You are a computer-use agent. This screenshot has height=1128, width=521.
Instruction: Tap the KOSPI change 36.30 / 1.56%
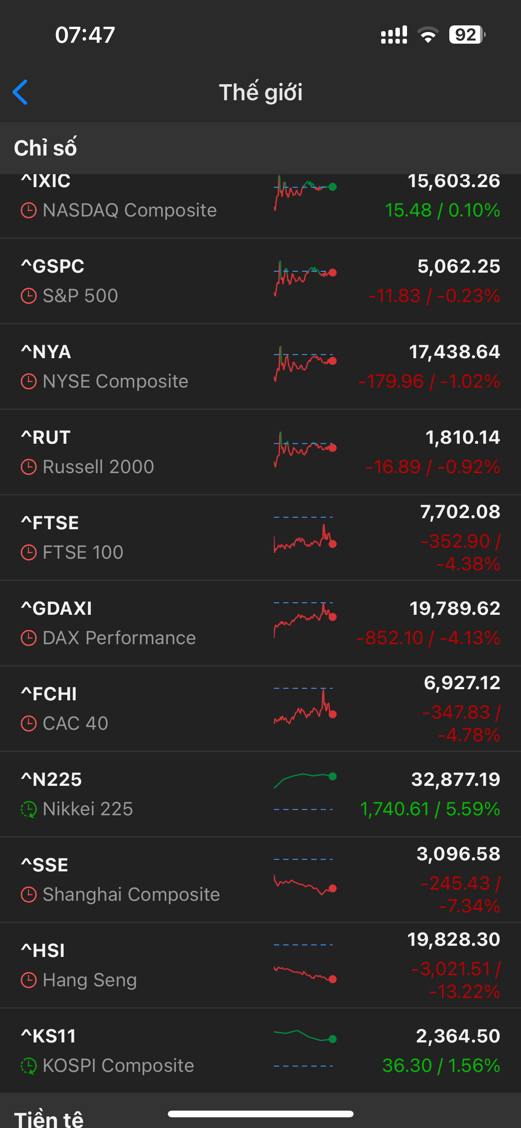pyautogui.click(x=441, y=1066)
